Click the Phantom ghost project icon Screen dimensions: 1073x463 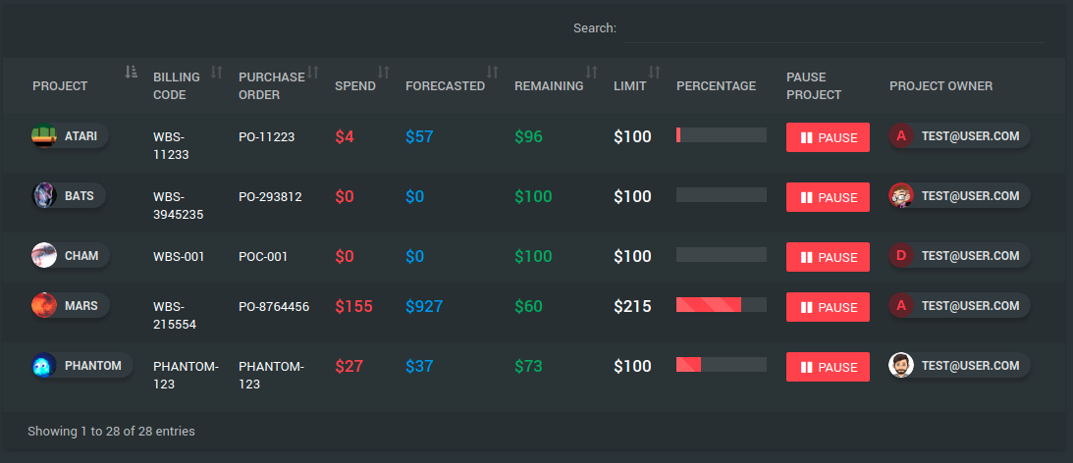tap(44, 365)
